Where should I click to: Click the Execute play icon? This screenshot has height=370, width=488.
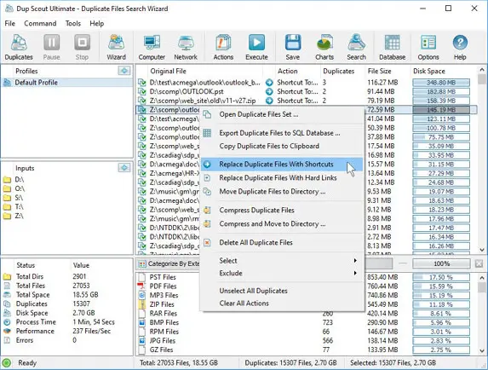coord(256,43)
